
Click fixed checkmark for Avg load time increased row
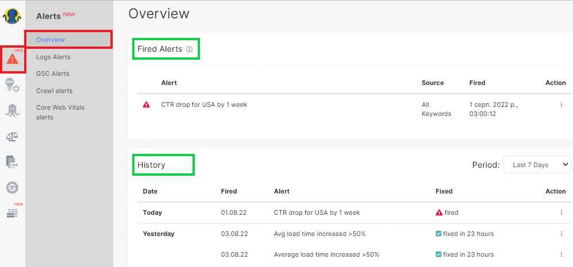pos(439,234)
